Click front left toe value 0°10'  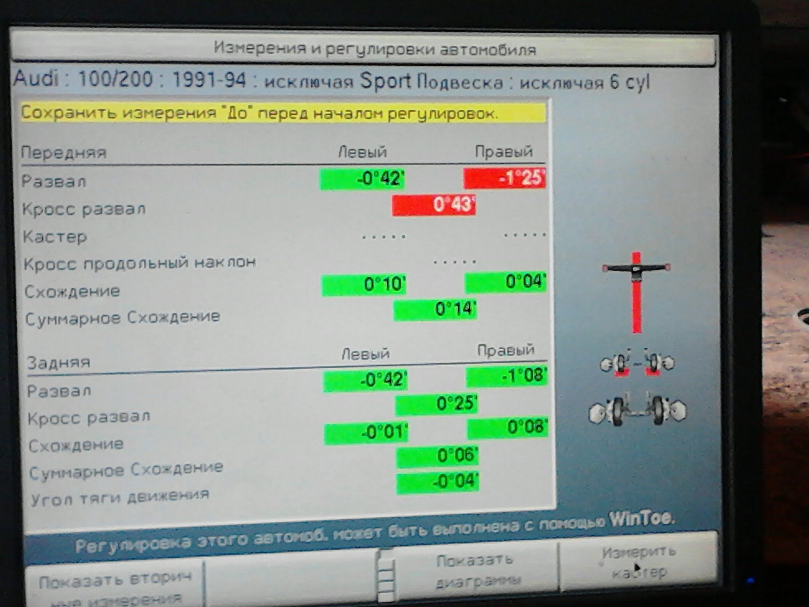click(364, 285)
